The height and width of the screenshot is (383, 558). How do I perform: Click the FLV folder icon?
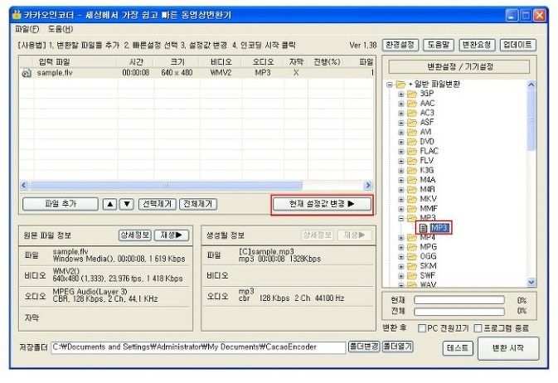pyautogui.click(x=412, y=161)
